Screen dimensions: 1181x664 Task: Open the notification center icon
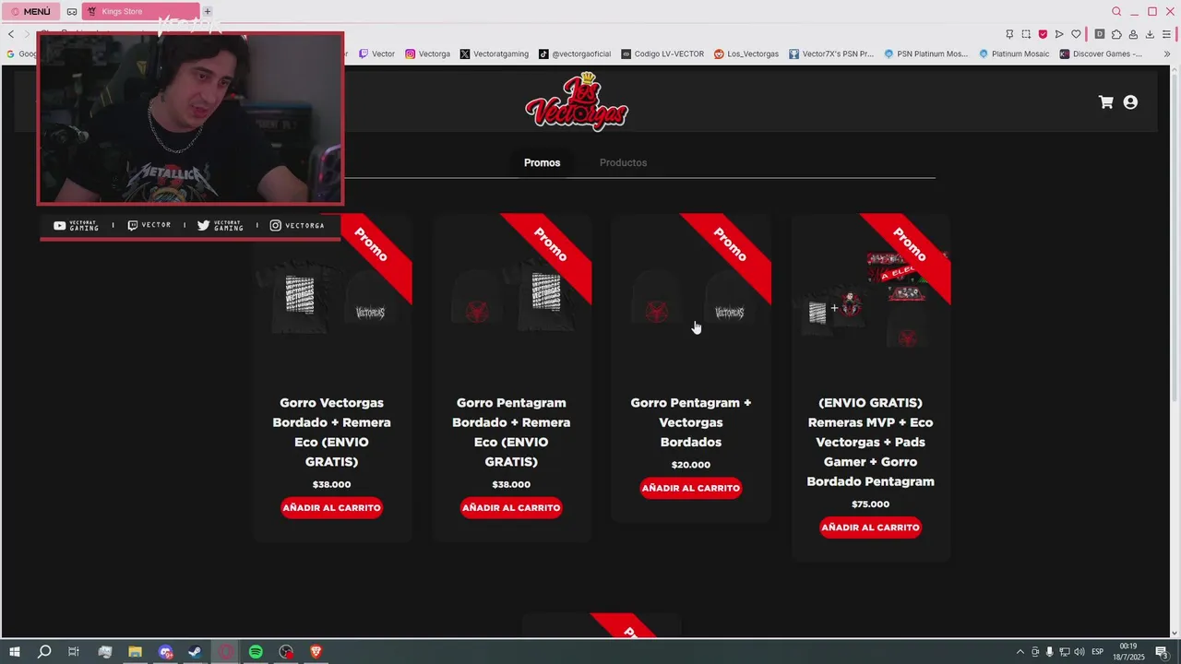tap(1162, 652)
